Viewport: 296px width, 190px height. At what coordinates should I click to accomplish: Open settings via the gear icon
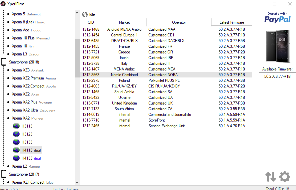(x=284, y=177)
